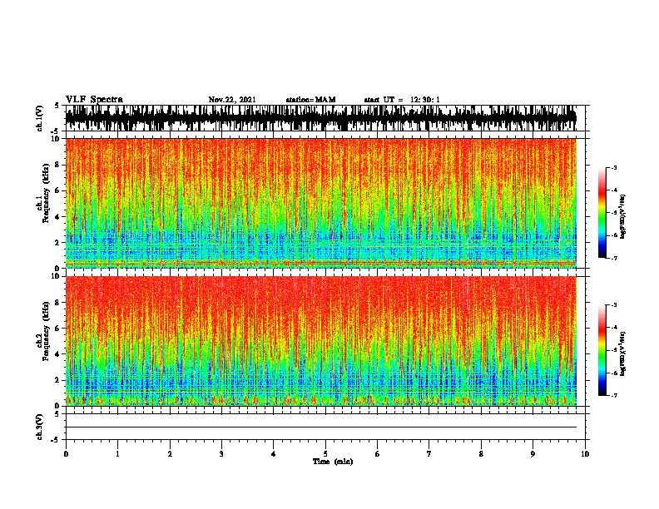Click the 'VLF Spectra' title text

pos(94,100)
